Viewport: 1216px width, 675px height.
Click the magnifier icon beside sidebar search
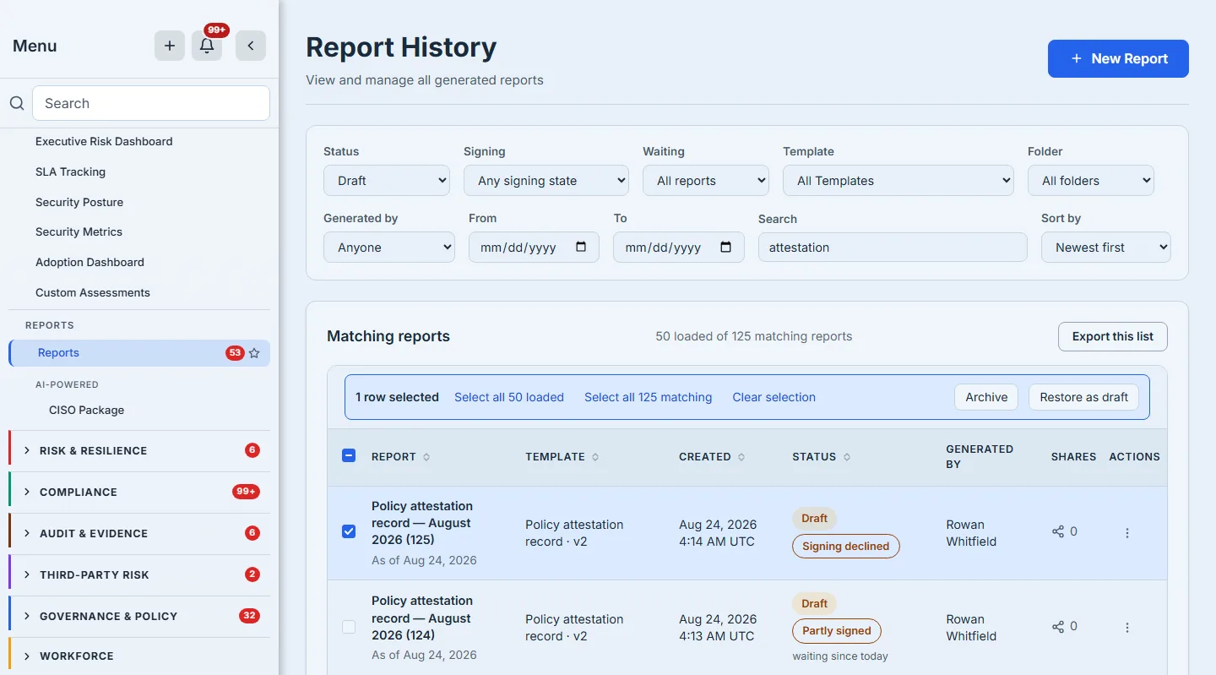click(17, 103)
